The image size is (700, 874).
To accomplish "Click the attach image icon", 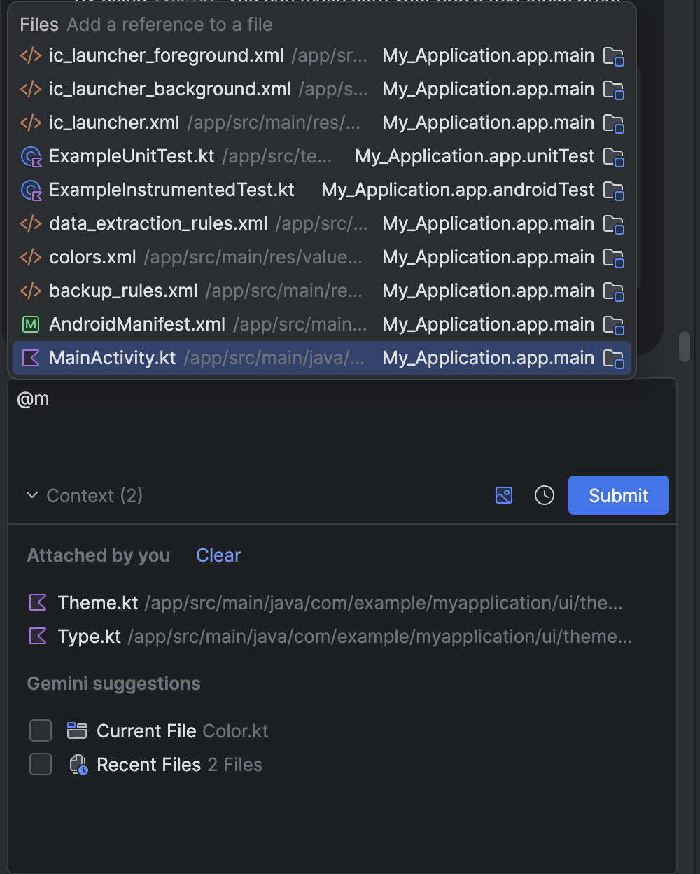I will [504, 495].
